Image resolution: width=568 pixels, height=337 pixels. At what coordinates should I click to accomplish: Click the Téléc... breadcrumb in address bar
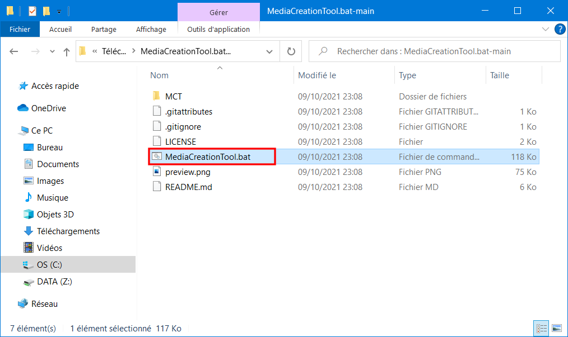point(114,51)
